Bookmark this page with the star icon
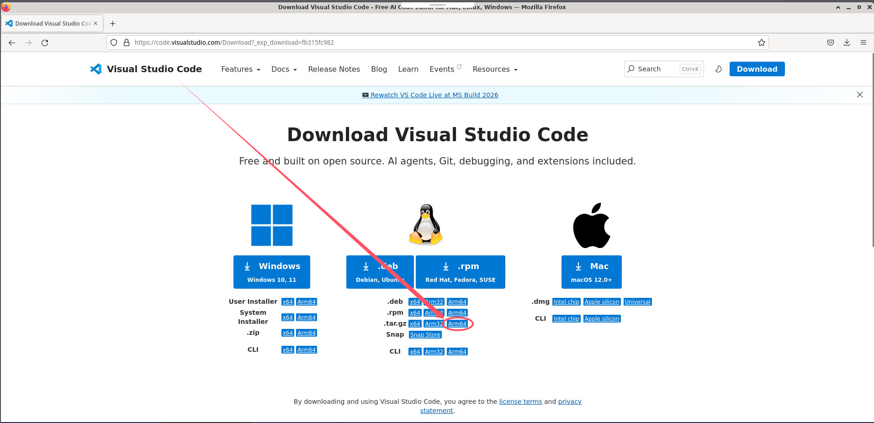The height and width of the screenshot is (423, 874). [761, 42]
